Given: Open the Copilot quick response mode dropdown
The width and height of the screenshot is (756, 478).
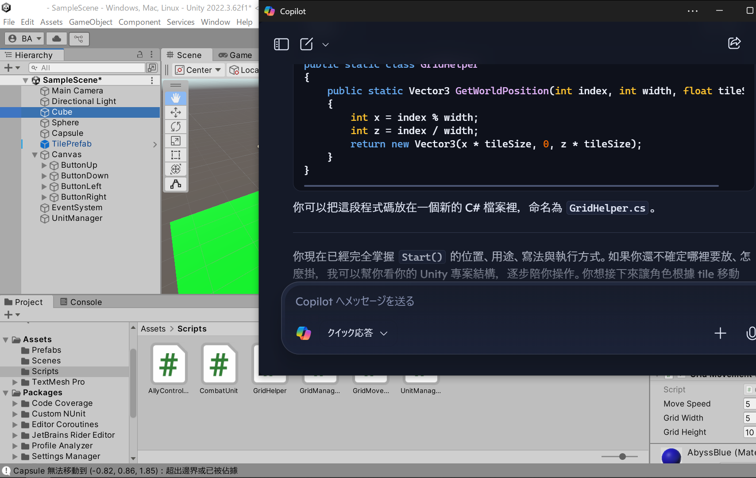Looking at the screenshot, I should click(x=357, y=333).
